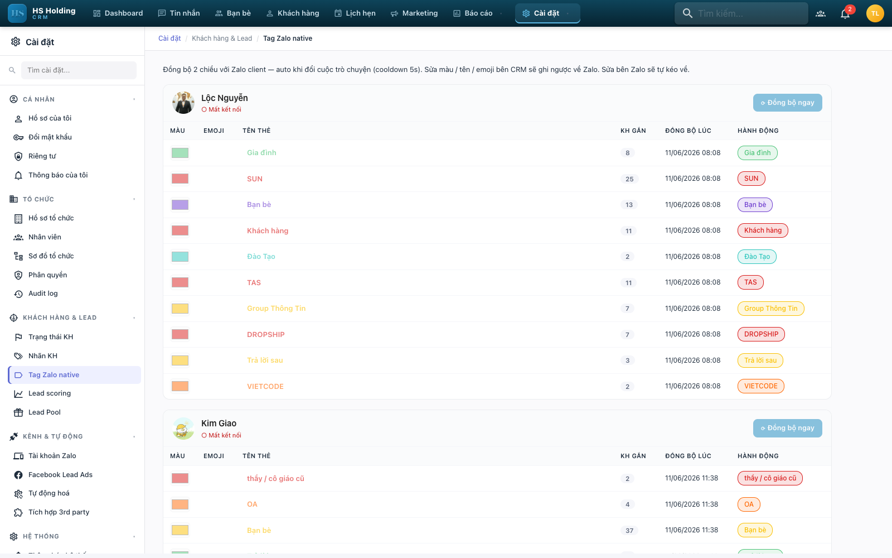Sync Lộc Nguyễn with Đồng bộ ngay
Screen dimensions: 892x558
point(787,103)
